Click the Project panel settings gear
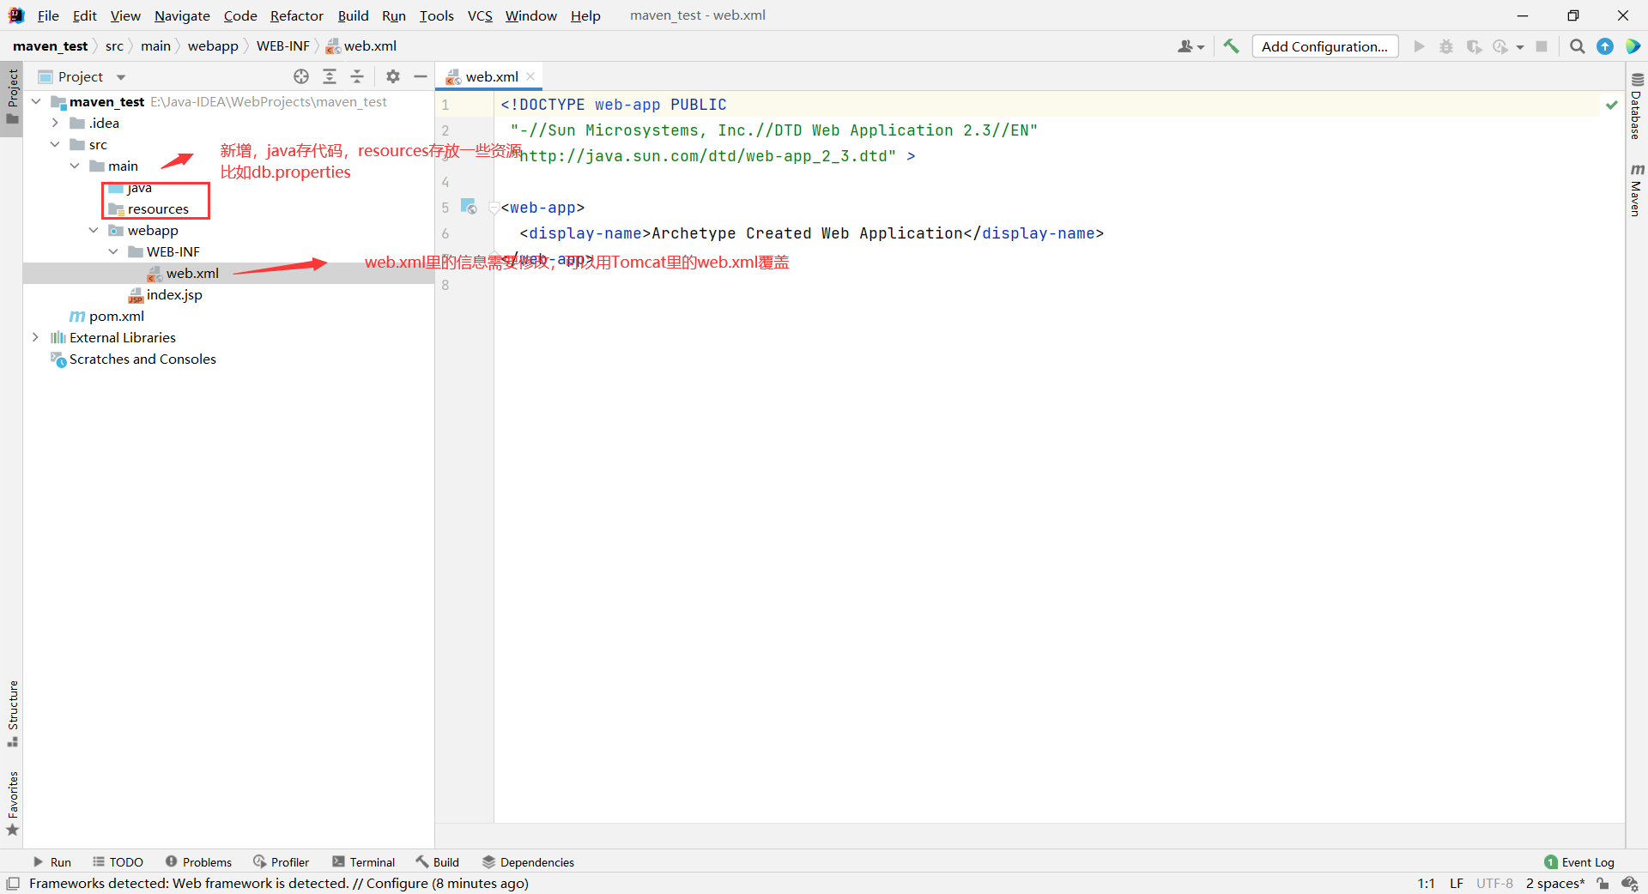 [392, 76]
